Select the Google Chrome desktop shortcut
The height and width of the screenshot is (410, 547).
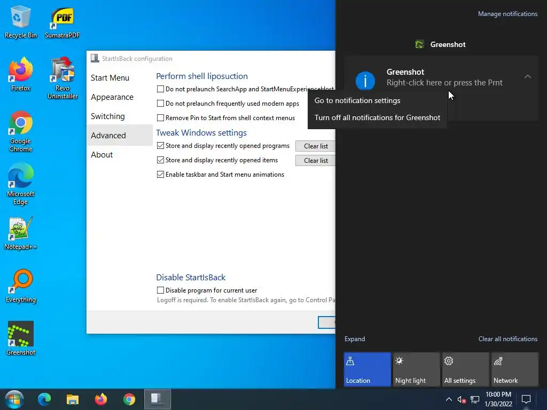pos(21,131)
